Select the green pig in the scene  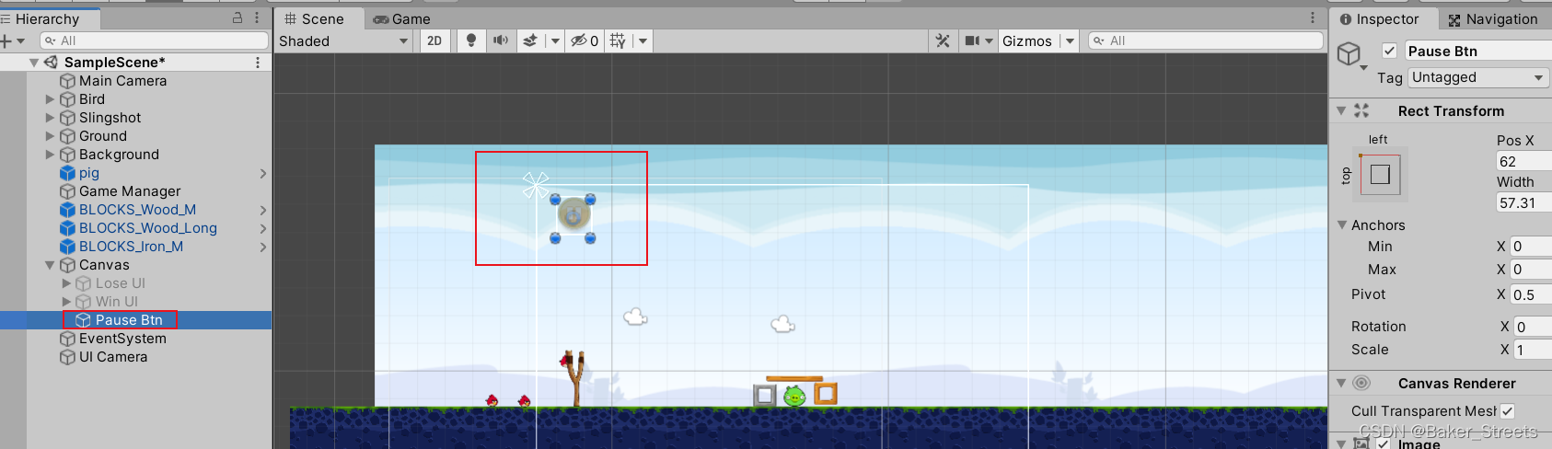tap(794, 396)
